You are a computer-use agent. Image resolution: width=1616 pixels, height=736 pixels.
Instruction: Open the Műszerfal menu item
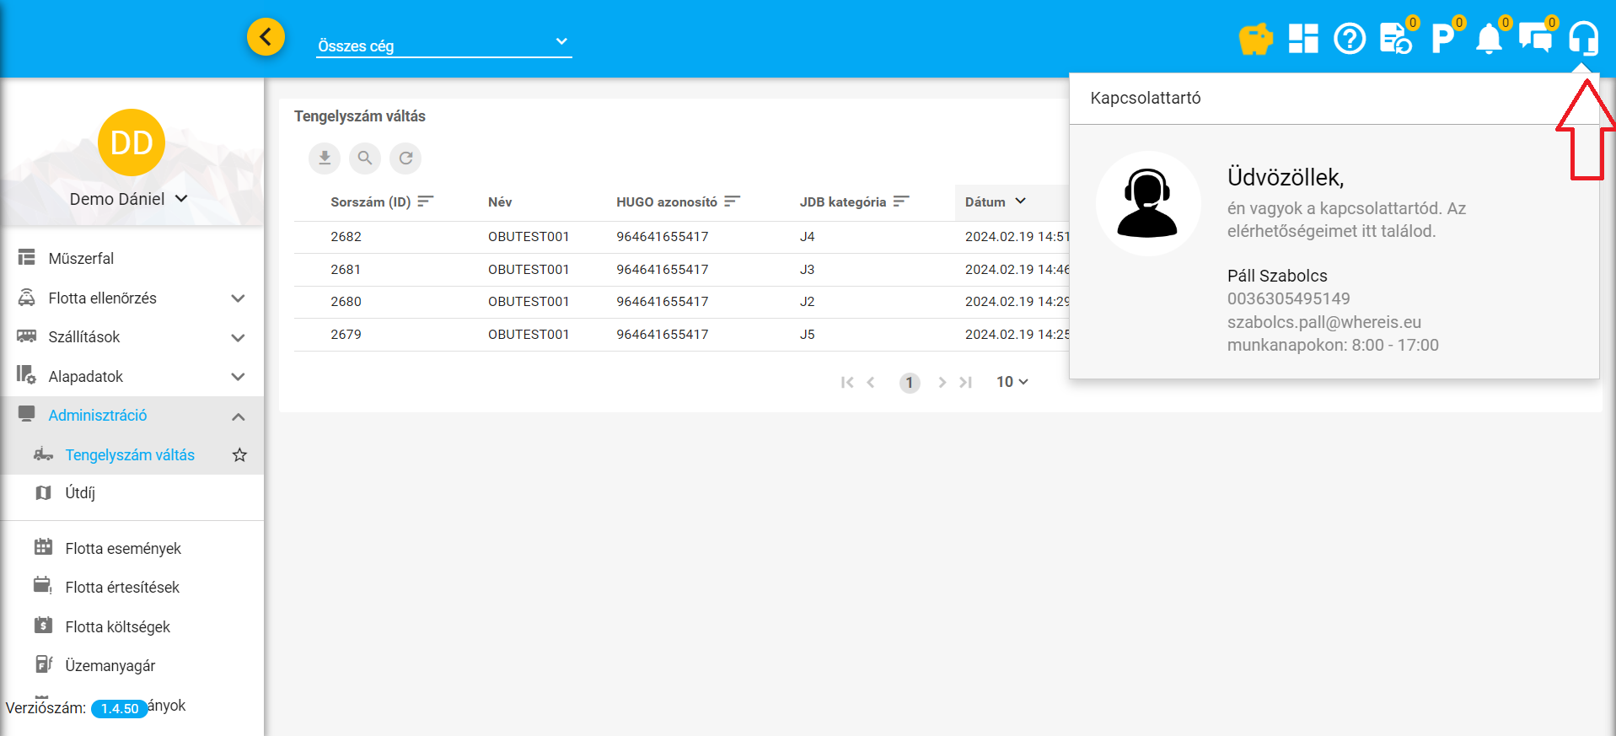(81, 259)
